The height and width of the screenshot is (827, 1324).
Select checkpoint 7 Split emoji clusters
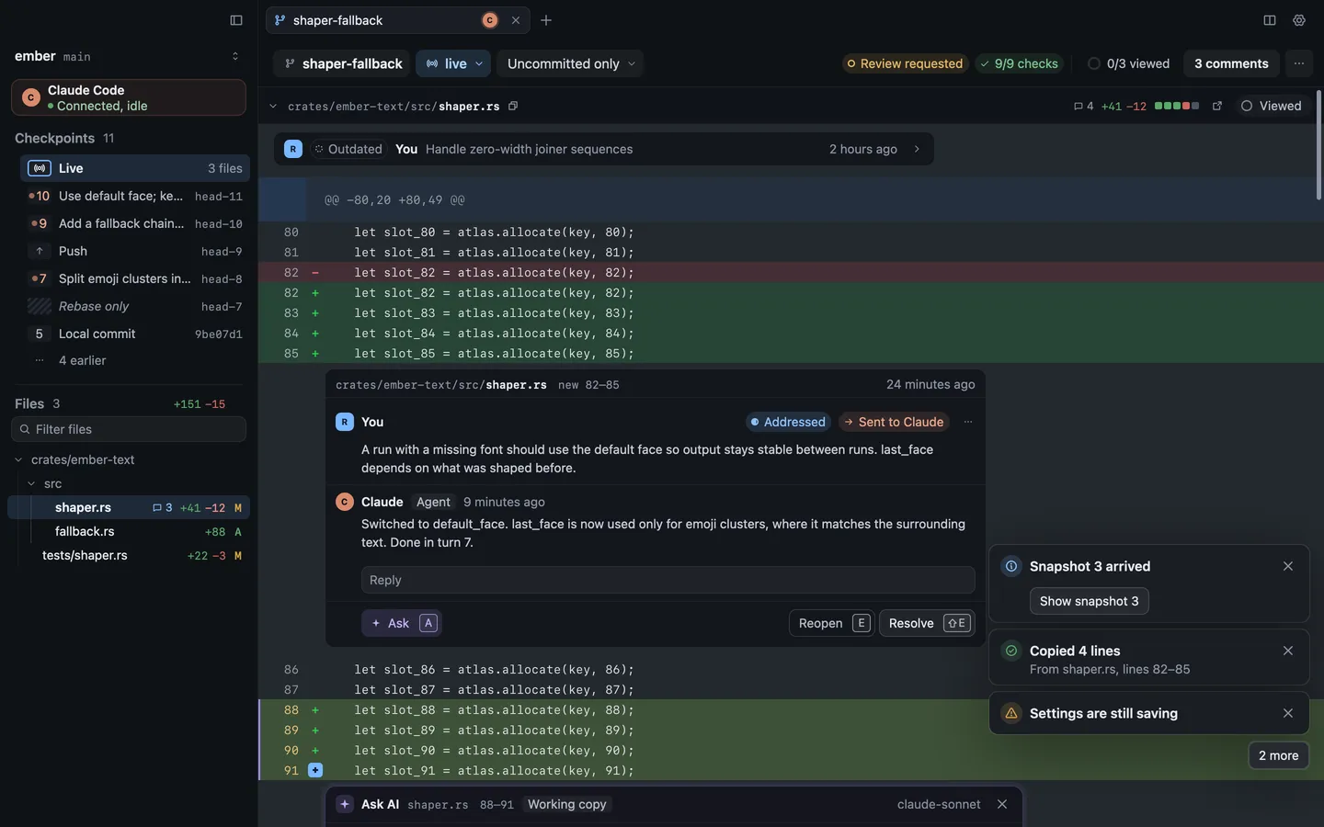[135, 278]
